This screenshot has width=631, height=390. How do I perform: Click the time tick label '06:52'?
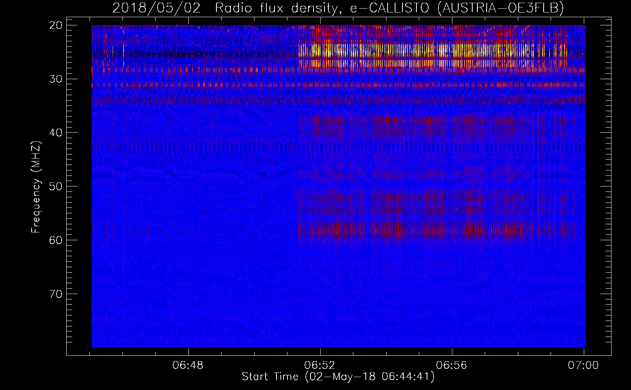click(x=320, y=365)
